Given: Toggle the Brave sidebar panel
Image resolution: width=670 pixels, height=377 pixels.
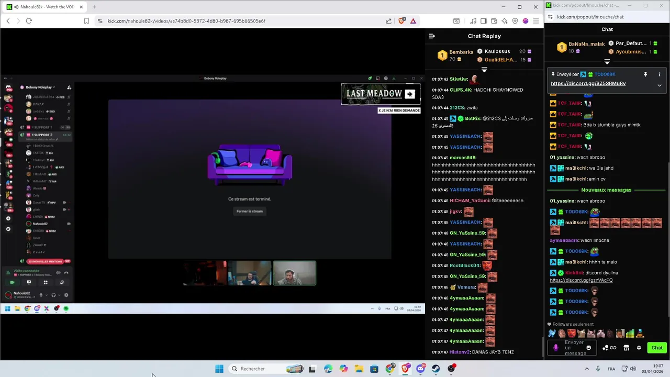Looking at the screenshot, I should [x=484, y=21].
